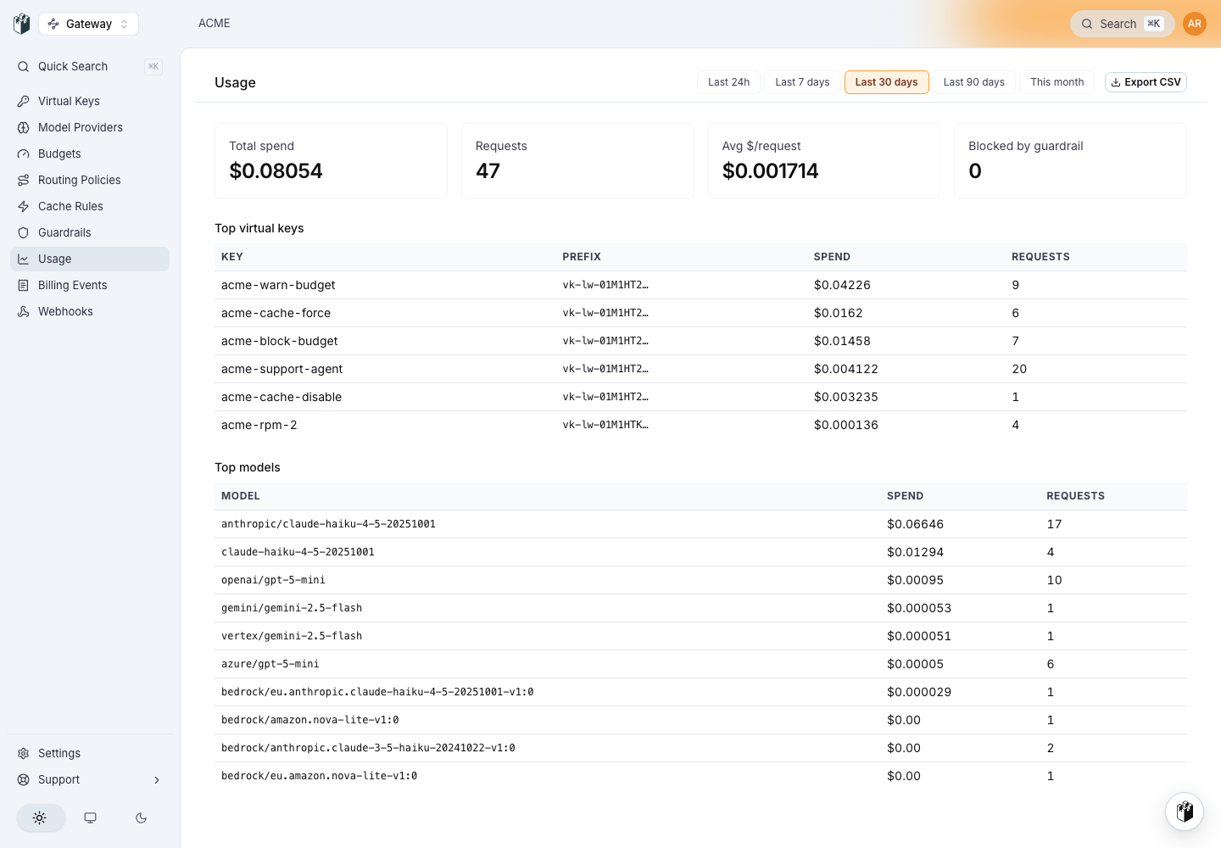Click the acme-cache-disable key row
The height and width of the screenshot is (848, 1221).
[x=700, y=397]
